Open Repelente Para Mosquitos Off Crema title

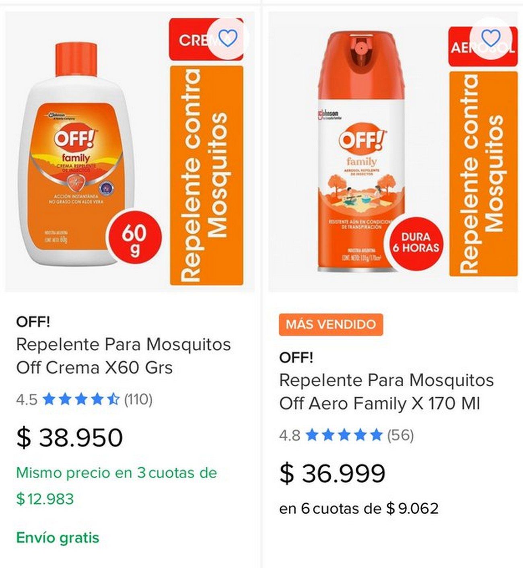(123, 356)
